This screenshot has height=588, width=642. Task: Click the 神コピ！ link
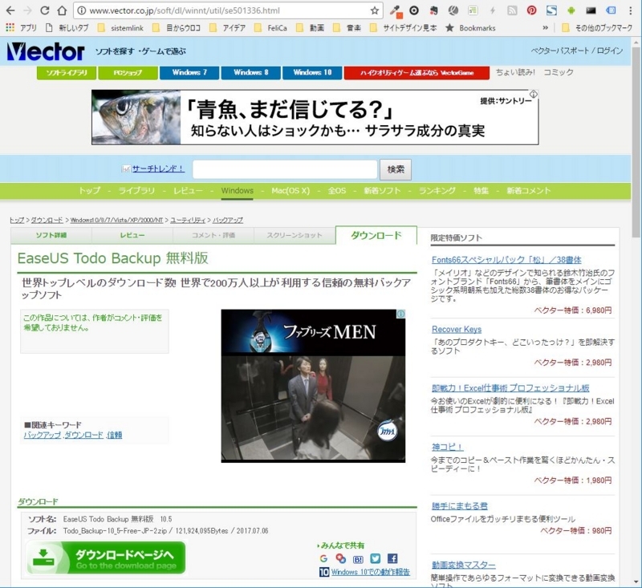pyautogui.click(x=447, y=448)
